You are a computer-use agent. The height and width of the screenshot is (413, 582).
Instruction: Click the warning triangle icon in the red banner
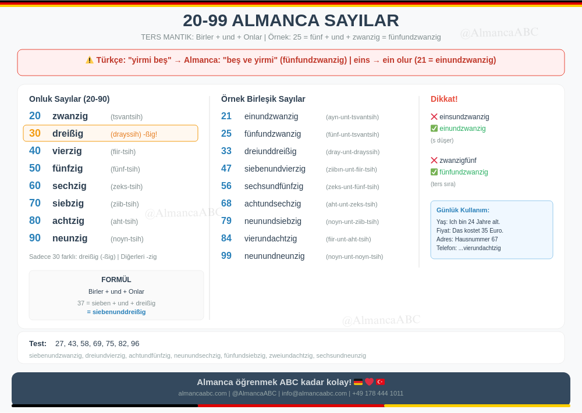(90, 59)
